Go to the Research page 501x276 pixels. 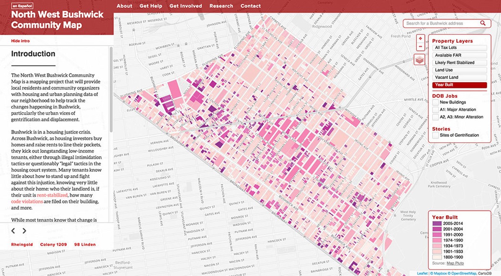tap(221, 6)
